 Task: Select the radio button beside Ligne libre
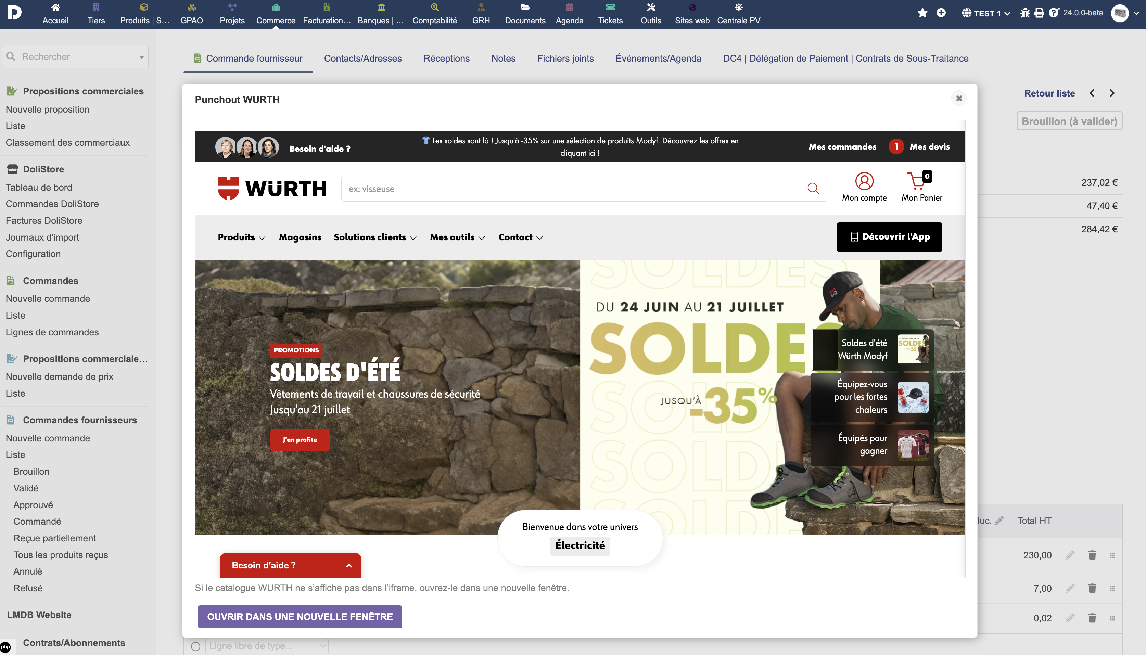click(195, 646)
